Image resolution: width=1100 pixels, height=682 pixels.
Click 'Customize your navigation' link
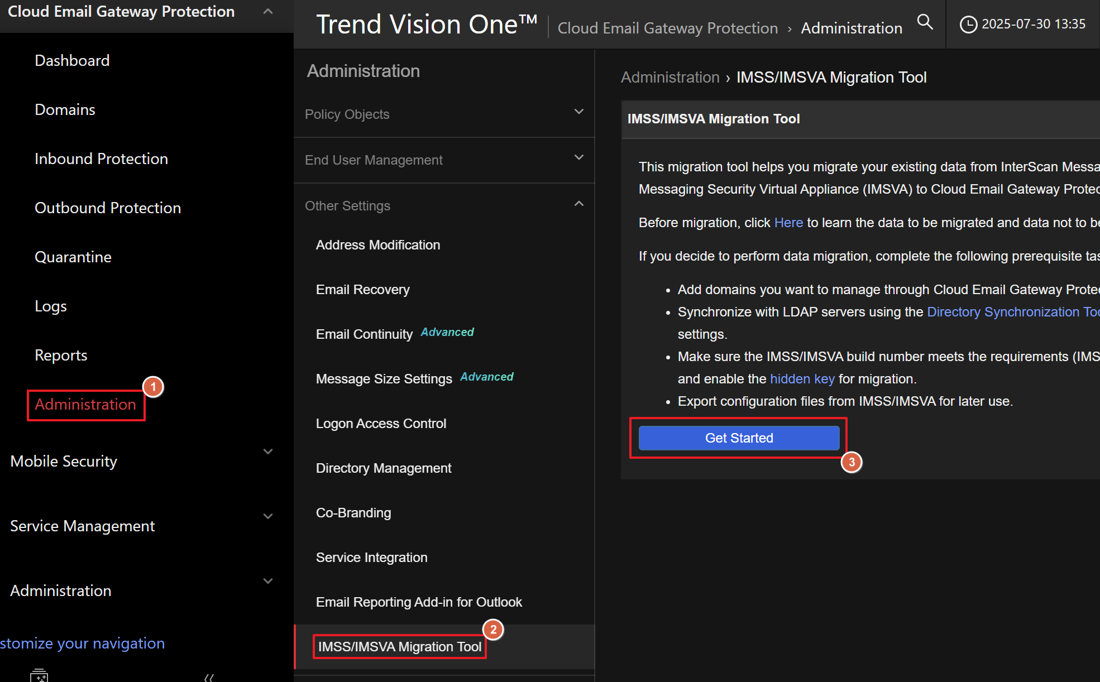pyautogui.click(x=83, y=643)
